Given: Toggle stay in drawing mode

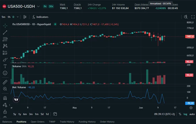Looking at the screenshot, I should click(5, 105).
